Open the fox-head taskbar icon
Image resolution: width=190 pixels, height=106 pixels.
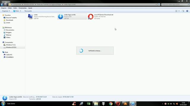pos(103,104)
